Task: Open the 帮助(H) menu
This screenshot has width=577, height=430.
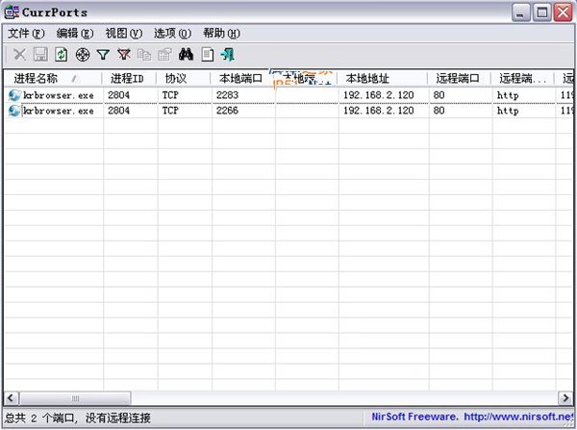Action: click(221, 34)
